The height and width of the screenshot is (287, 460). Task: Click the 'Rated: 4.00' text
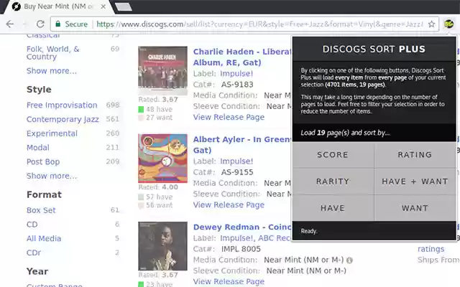(x=158, y=187)
